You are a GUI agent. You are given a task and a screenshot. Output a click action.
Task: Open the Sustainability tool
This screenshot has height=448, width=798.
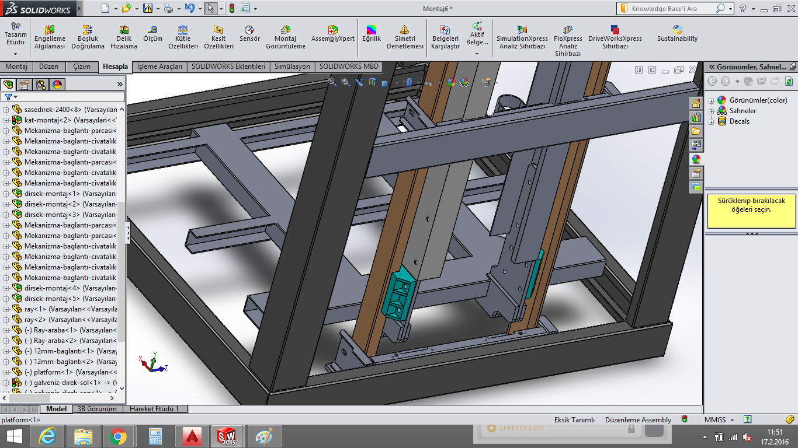[677, 34]
